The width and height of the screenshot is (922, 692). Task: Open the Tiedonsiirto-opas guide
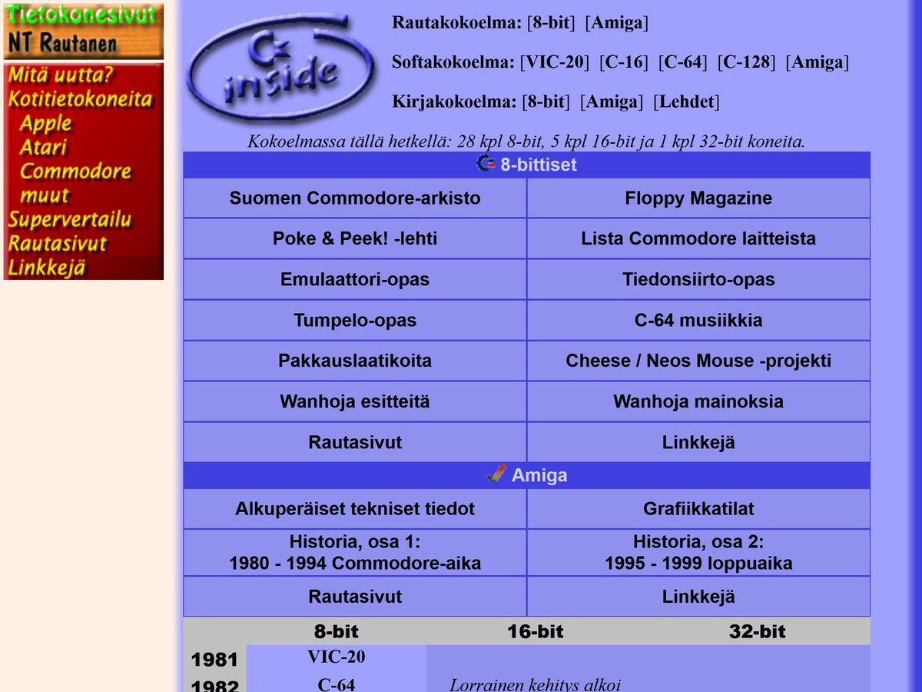point(698,279)
